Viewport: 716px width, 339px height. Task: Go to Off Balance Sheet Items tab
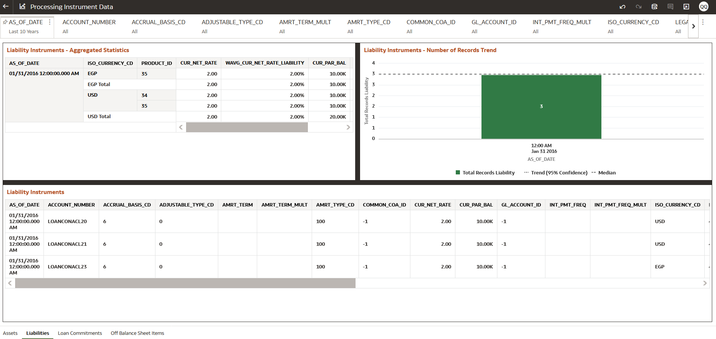pos(137,333)
